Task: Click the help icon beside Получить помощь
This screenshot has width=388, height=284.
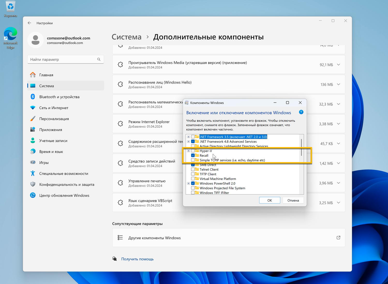Action: coord(115,259)
